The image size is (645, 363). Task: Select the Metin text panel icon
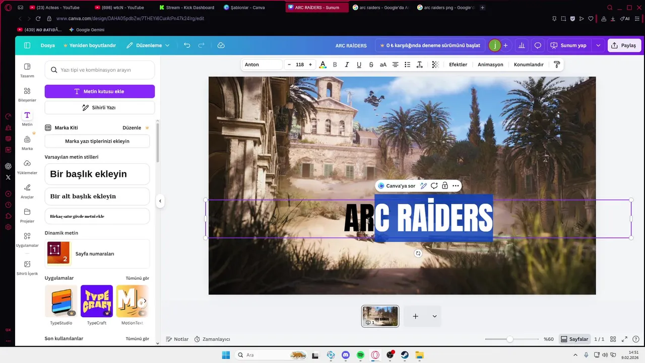pyautogui.click(x=27, y=115)
